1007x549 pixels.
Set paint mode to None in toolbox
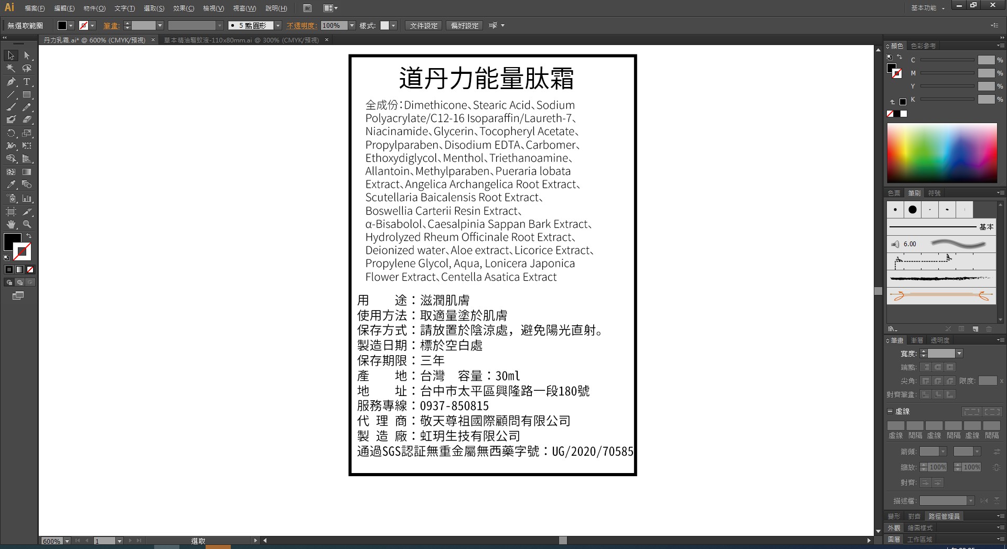tap(30, 270)
